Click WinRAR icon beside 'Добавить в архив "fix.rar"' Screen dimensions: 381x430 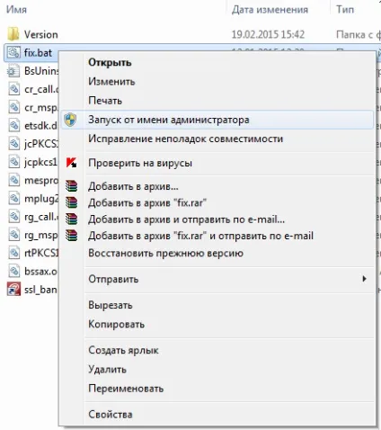point(71,202)
